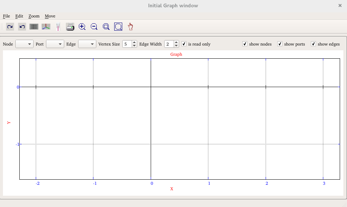347x207 pixels.
Task: Open the Node dropdown
Action: pos(24,44)
